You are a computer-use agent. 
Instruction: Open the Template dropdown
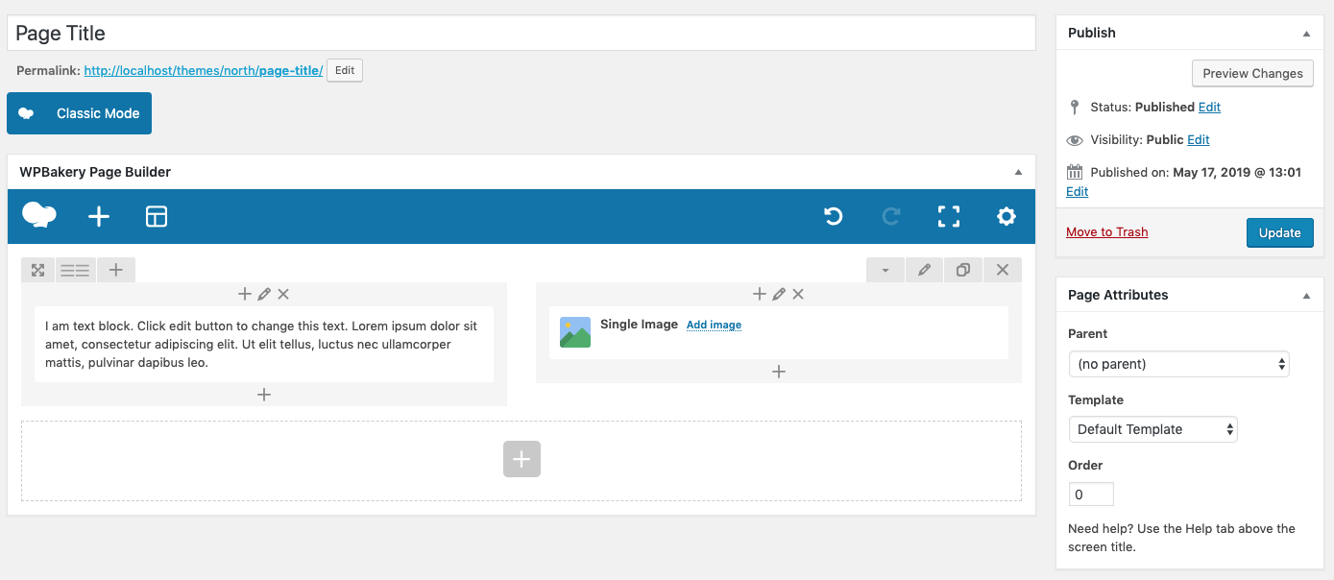click(x=1152, y=429)
